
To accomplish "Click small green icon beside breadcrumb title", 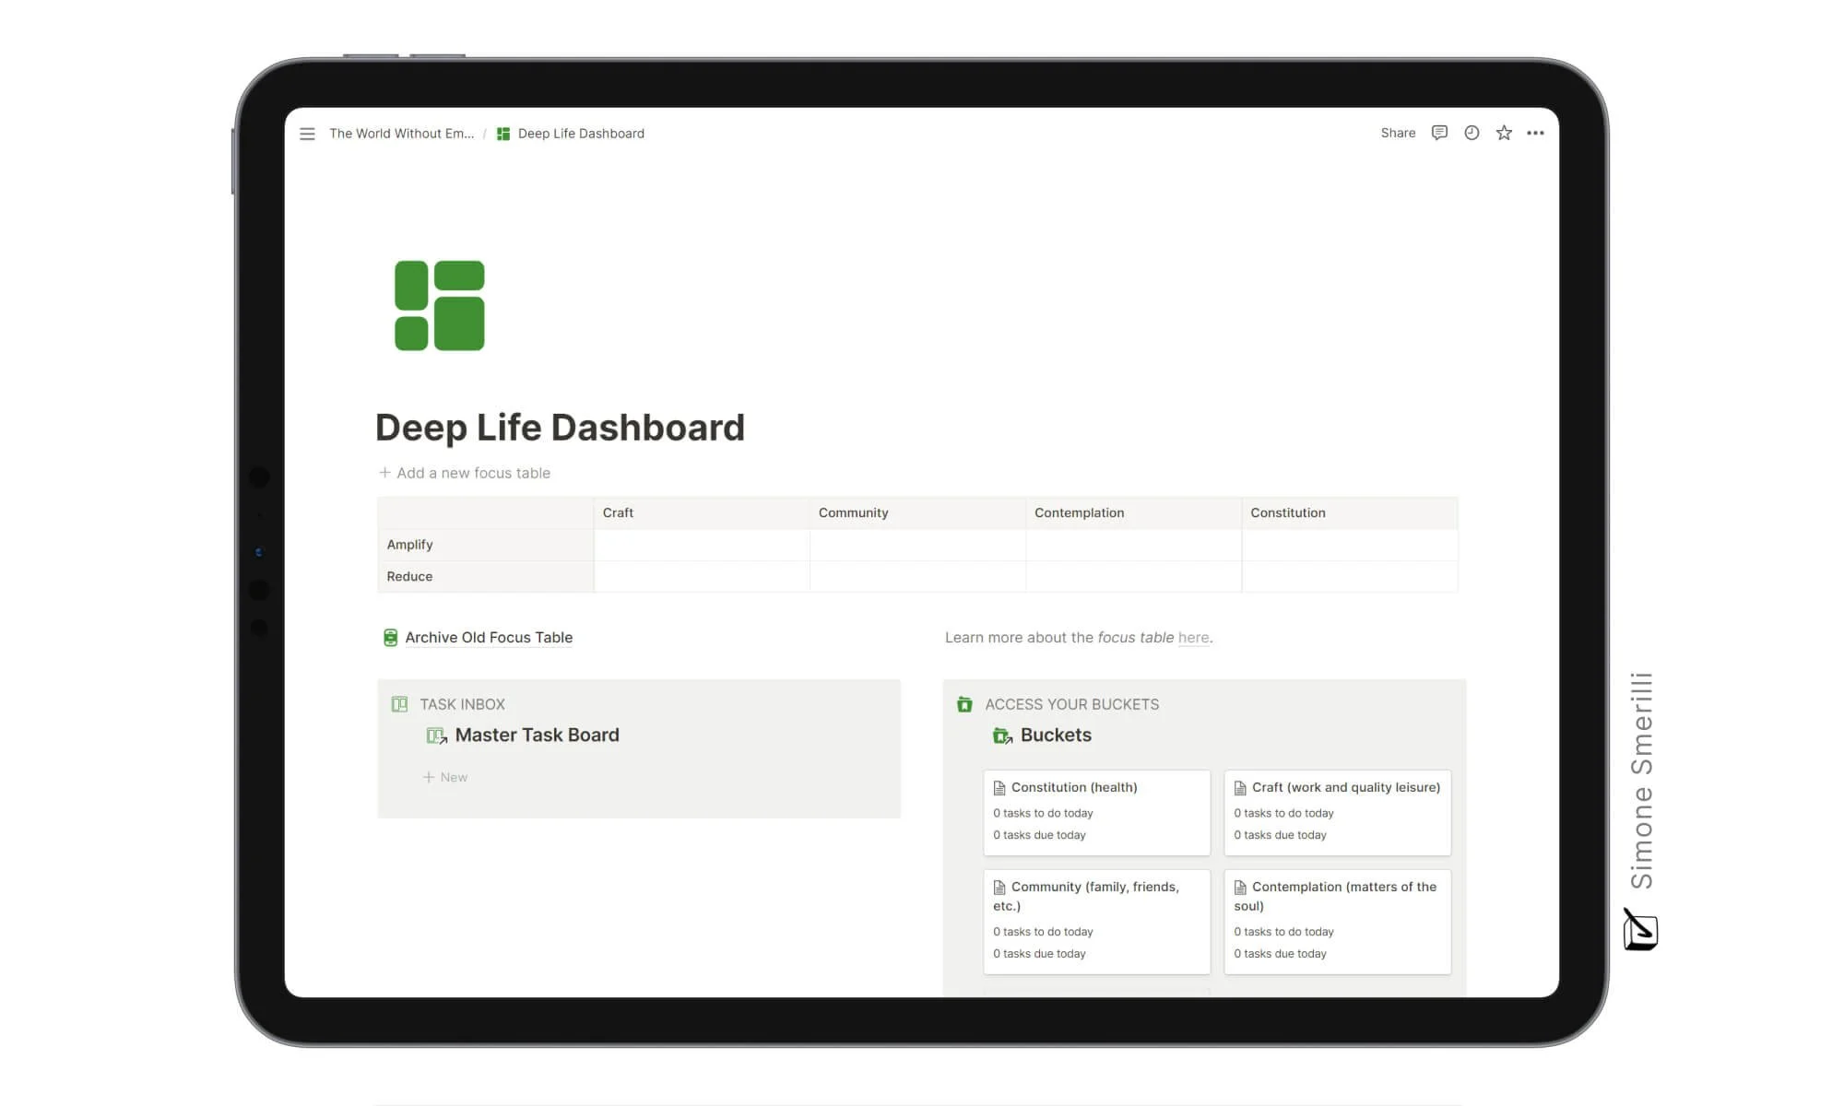I will [503, 134].
